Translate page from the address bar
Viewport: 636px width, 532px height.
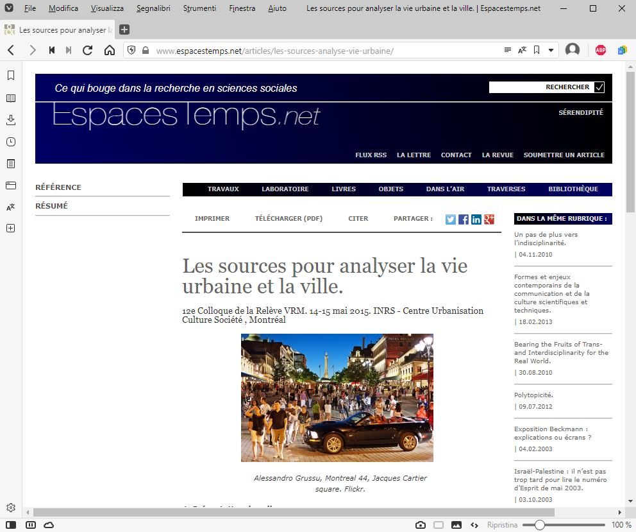click(522, 50)
